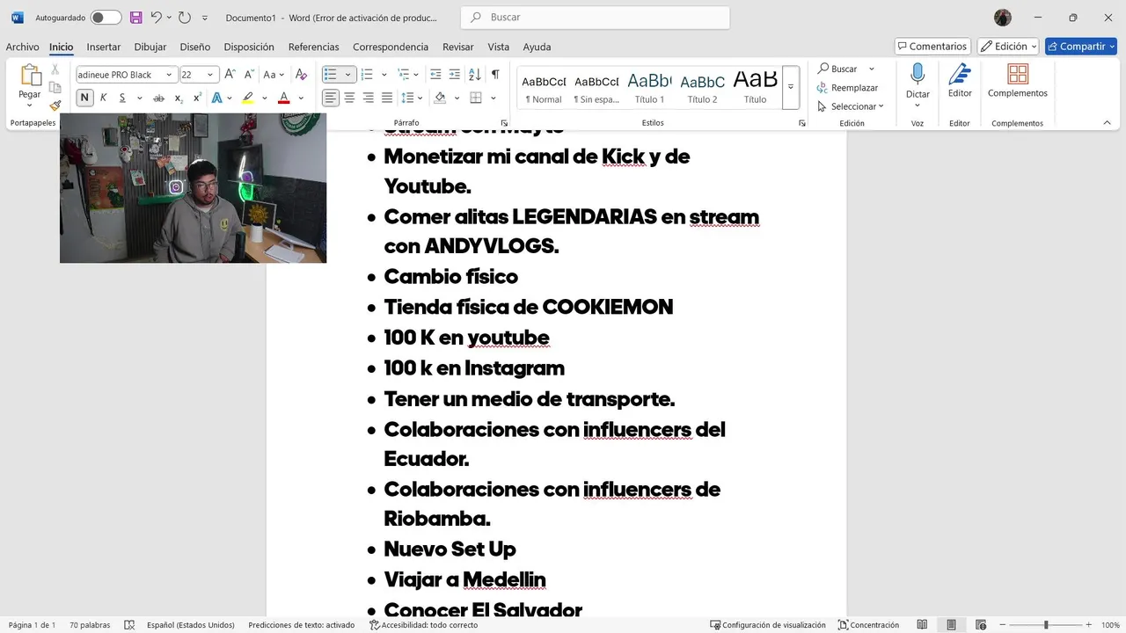The width and height of the screenshot is (1126, 633).
Task: Center-align text icon
Action: [349, 98]
